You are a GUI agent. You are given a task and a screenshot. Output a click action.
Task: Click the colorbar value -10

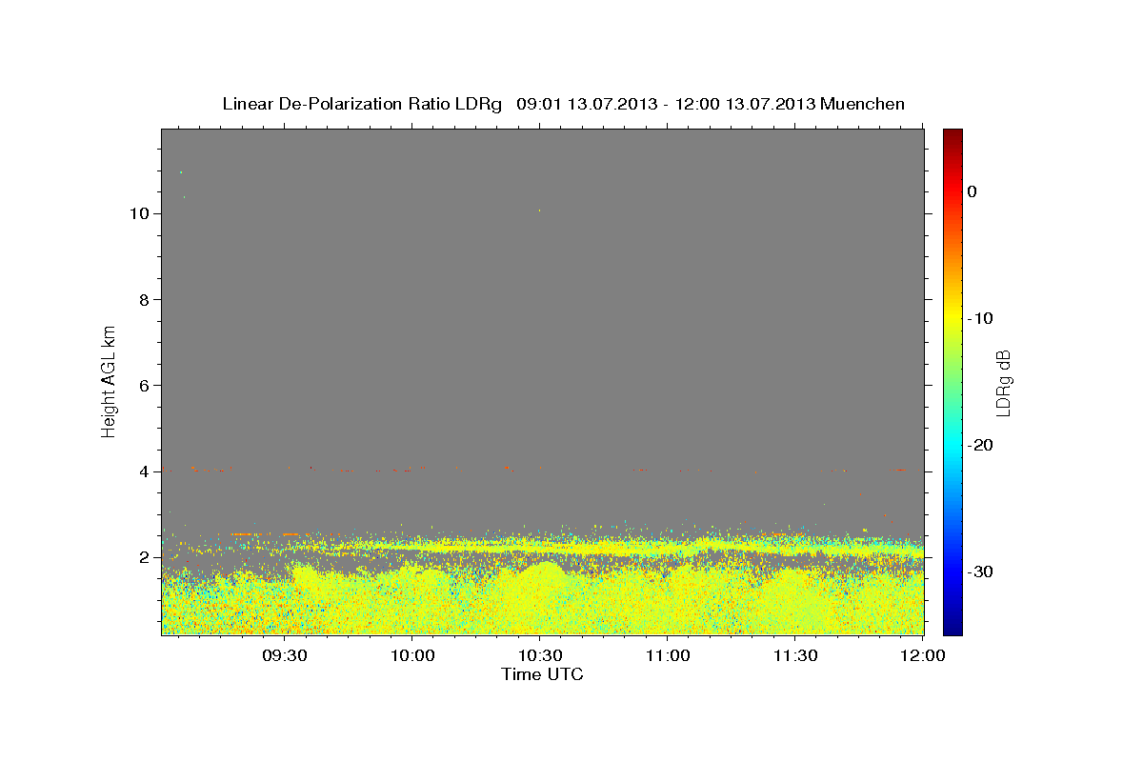980,318
